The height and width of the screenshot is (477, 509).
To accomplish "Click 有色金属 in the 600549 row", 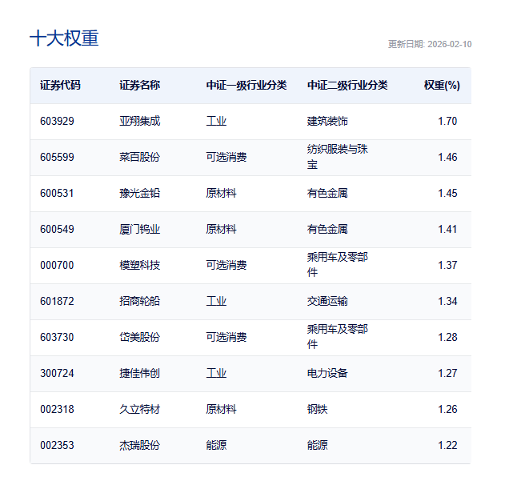I will pyautogui.click(x=327, y=229).
